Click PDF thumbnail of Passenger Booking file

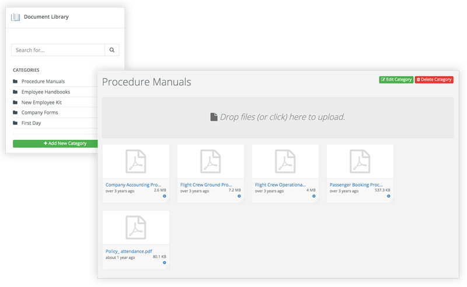click(x=360, y=162)
